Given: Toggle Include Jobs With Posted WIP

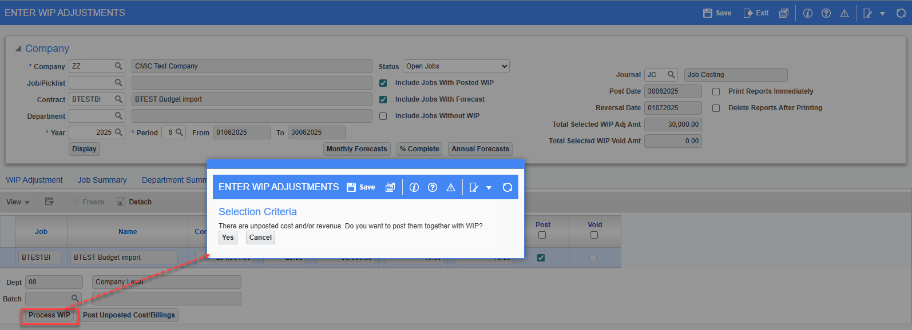Looking at the screenshot, I should pyautogui.click(x=383, y=83).
